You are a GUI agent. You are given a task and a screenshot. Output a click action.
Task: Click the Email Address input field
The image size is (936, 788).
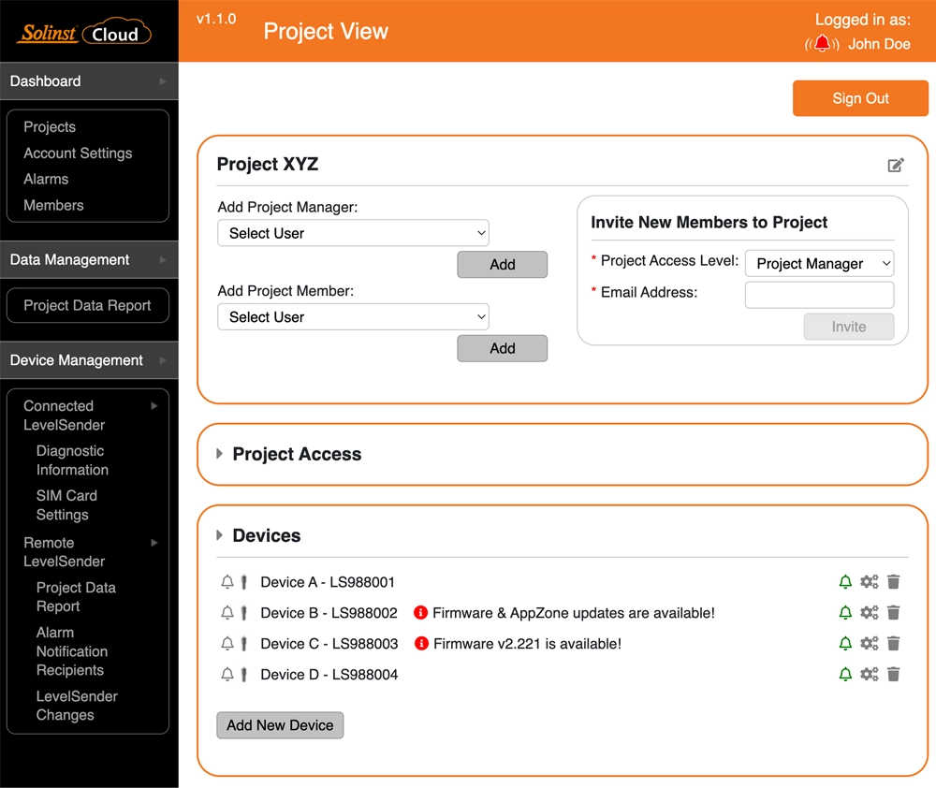coord(819,295)
